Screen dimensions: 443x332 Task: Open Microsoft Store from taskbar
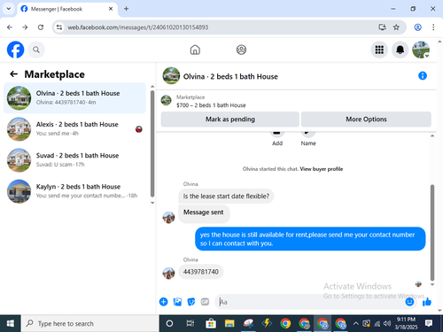[x=210, y=323]
